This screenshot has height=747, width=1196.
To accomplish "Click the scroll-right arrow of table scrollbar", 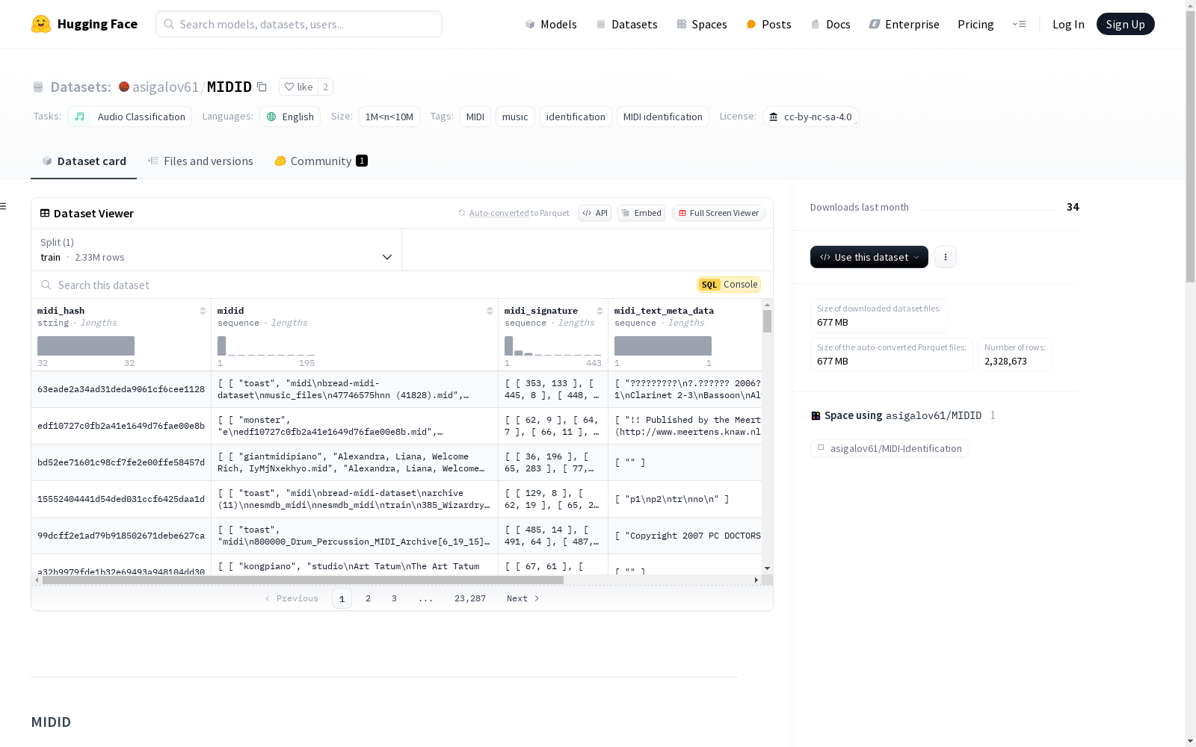I will pos(756,580).
